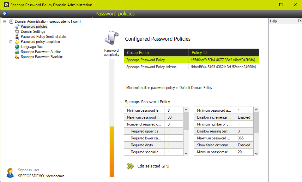The image size is (302, 182).
Task: Click Disallow incremental ... setting row
Action: click(x=224, y=117)
